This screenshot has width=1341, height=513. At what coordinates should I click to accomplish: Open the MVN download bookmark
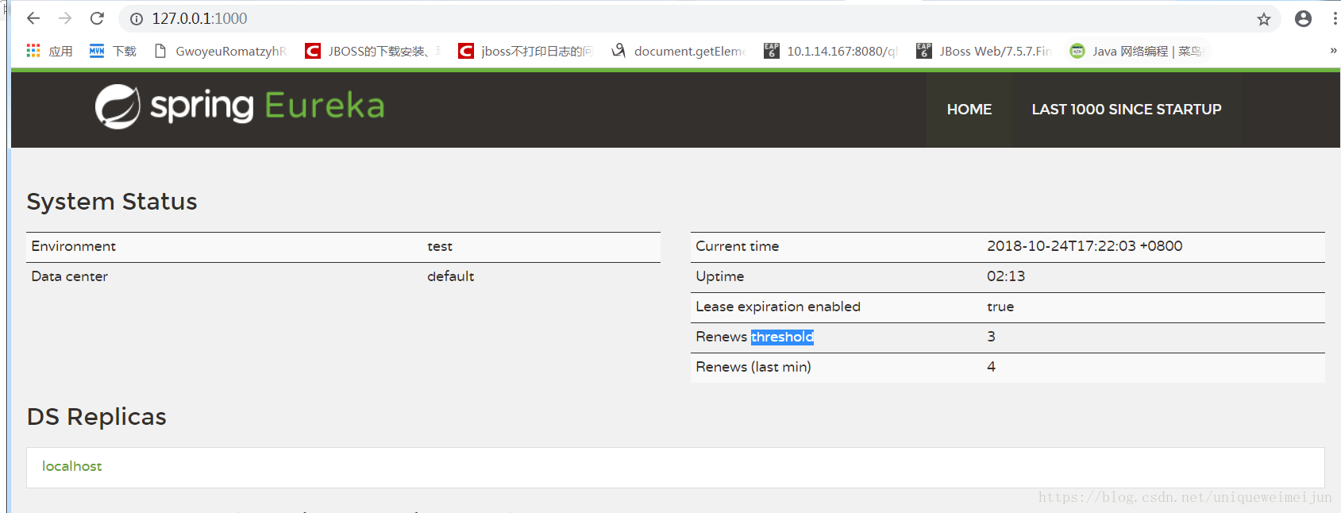click(x=113, y=51)
